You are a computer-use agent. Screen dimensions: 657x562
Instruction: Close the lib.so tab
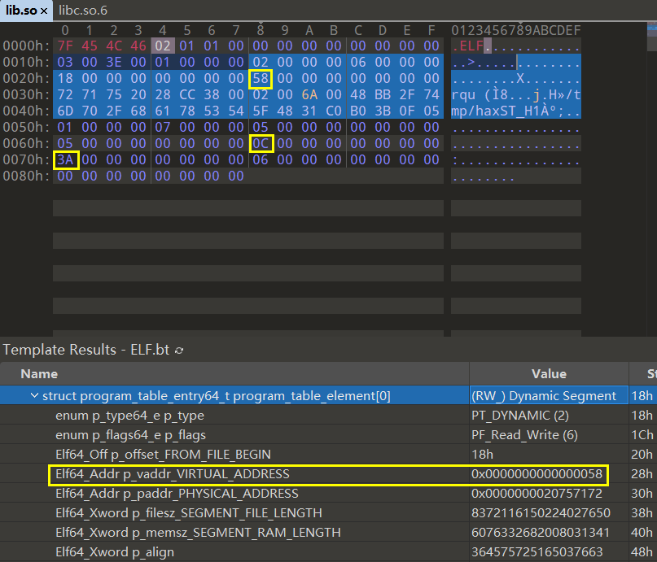point(44,11)
